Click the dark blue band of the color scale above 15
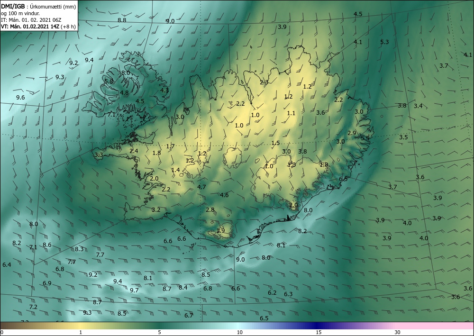The width and height of the screenshot is (474, 336). point(316,326)
